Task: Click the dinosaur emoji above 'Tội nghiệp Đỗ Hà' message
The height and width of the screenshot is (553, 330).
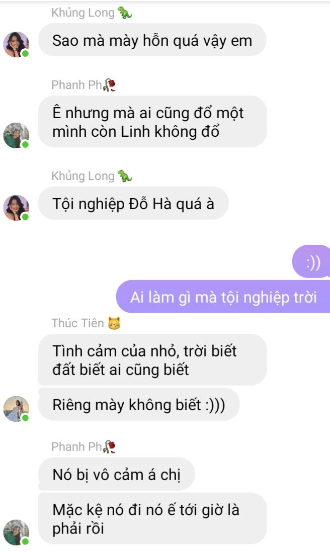Action: pyautogui.click(x=125, y=175)
